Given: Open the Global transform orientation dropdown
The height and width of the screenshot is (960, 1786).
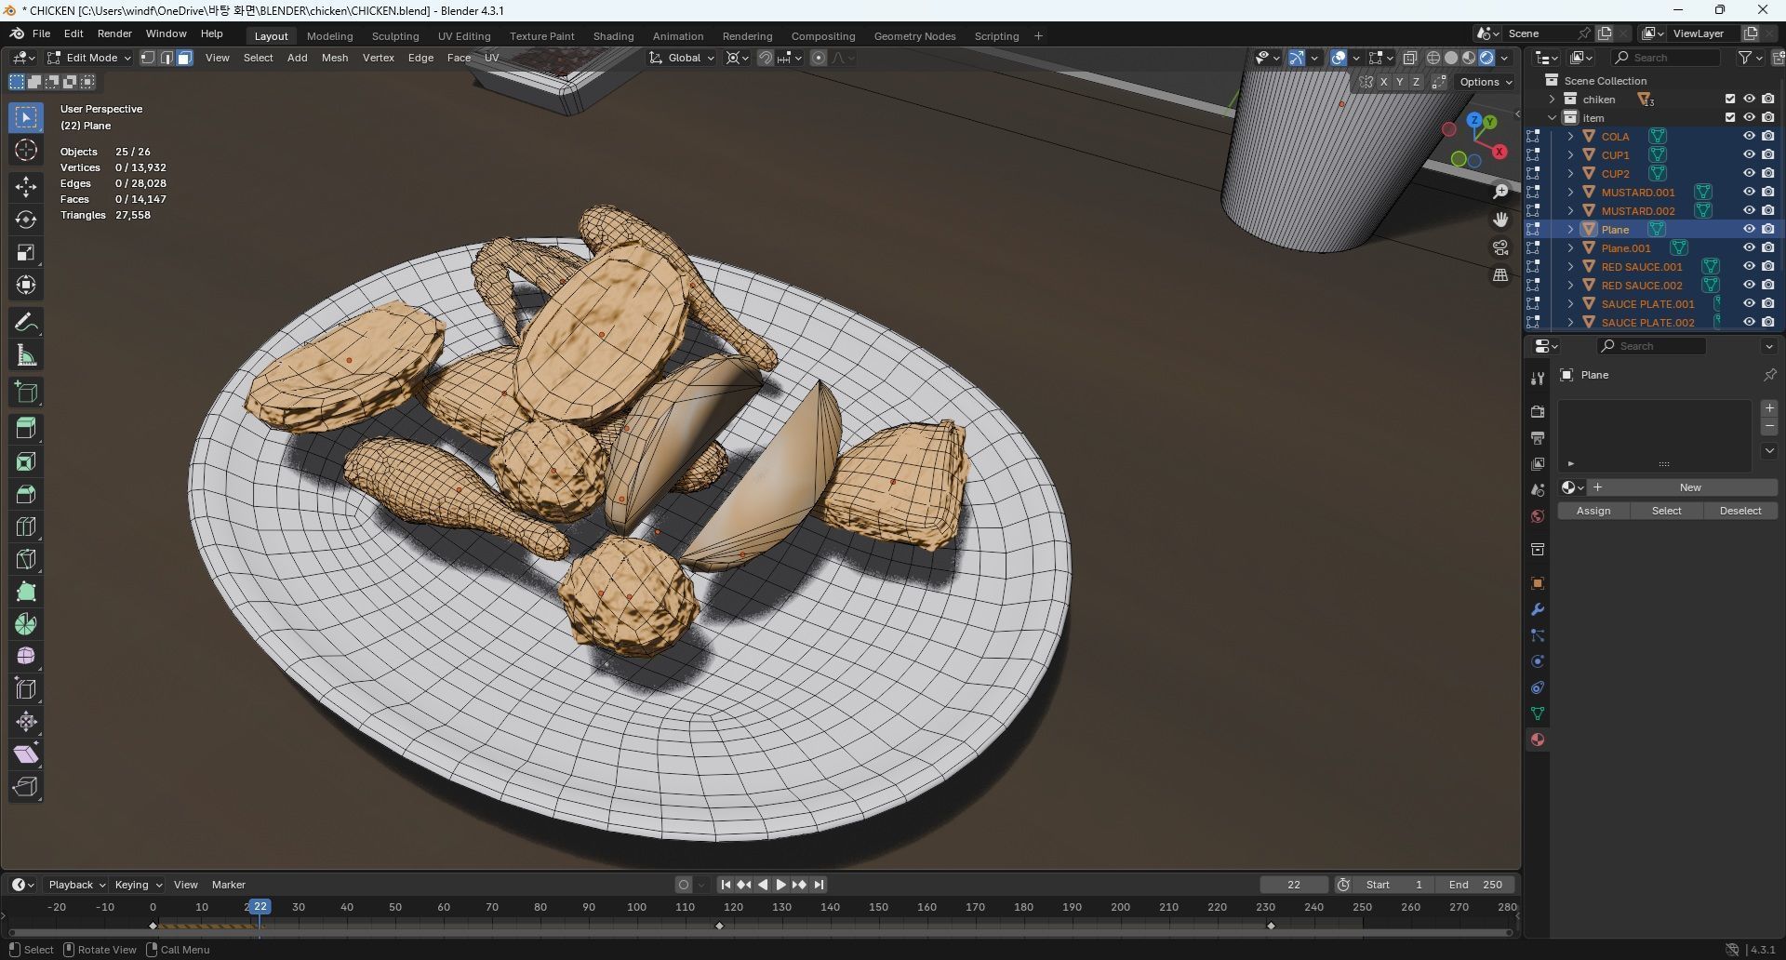Looking at the screenshot, I should click(683, 58).
